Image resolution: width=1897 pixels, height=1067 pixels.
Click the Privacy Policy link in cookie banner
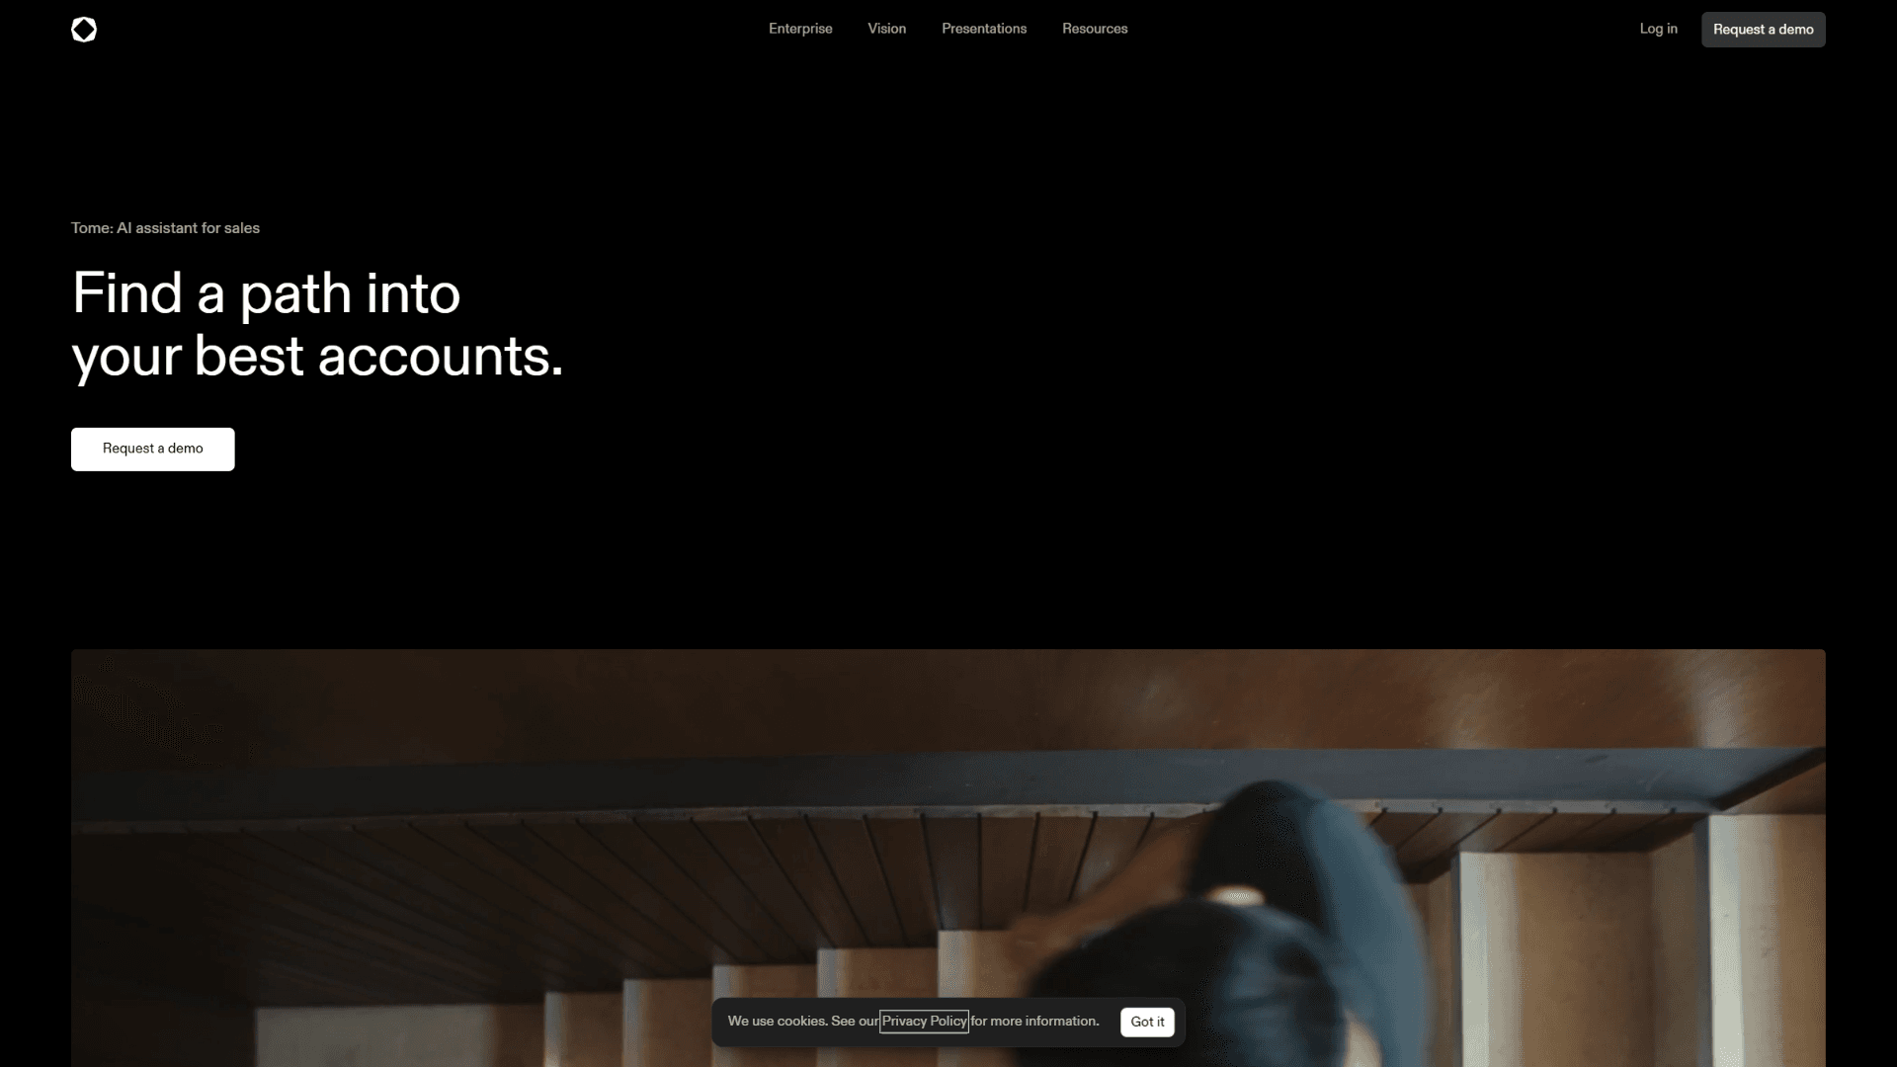pos(925,1022)
